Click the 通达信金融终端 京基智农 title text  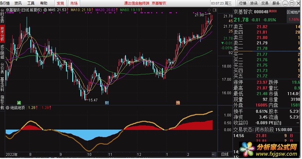(145, 3)
